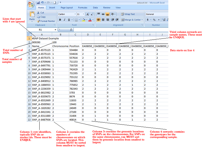202x149 pixels.
Task: Click the Accounting dollar format icon
Action: tap(148, 20)
